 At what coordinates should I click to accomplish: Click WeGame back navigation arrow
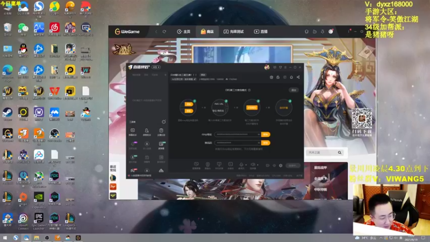pyautogui.click(x=156, y=32)
